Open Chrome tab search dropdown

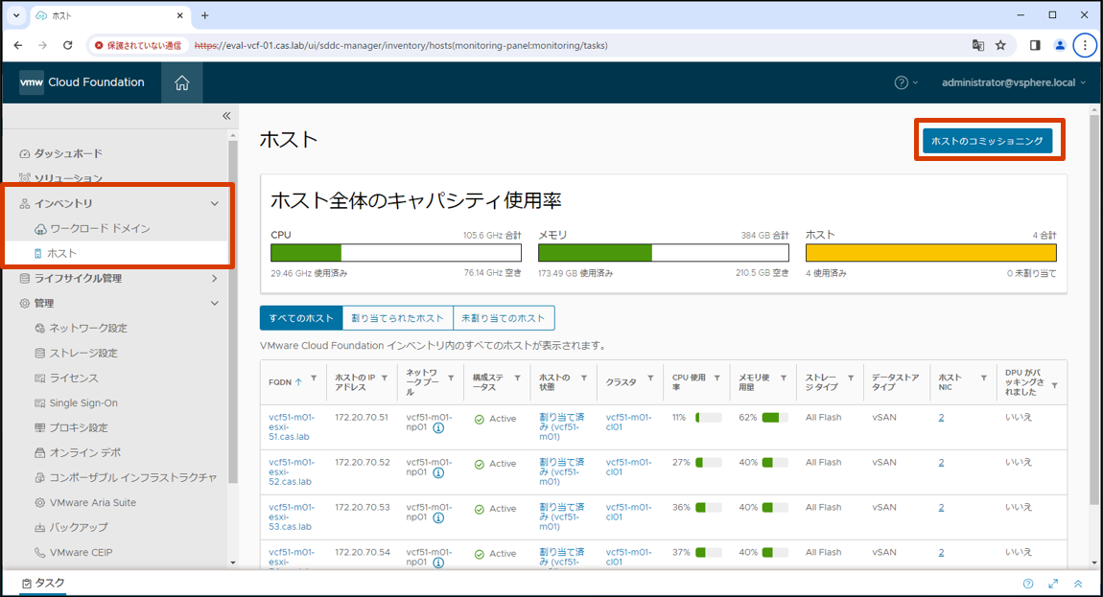15,15
